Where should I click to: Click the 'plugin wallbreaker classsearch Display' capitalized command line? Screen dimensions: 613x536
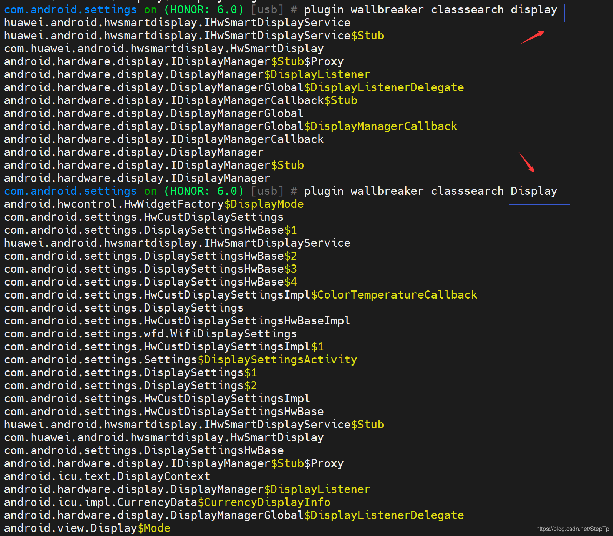click(430, 192)
